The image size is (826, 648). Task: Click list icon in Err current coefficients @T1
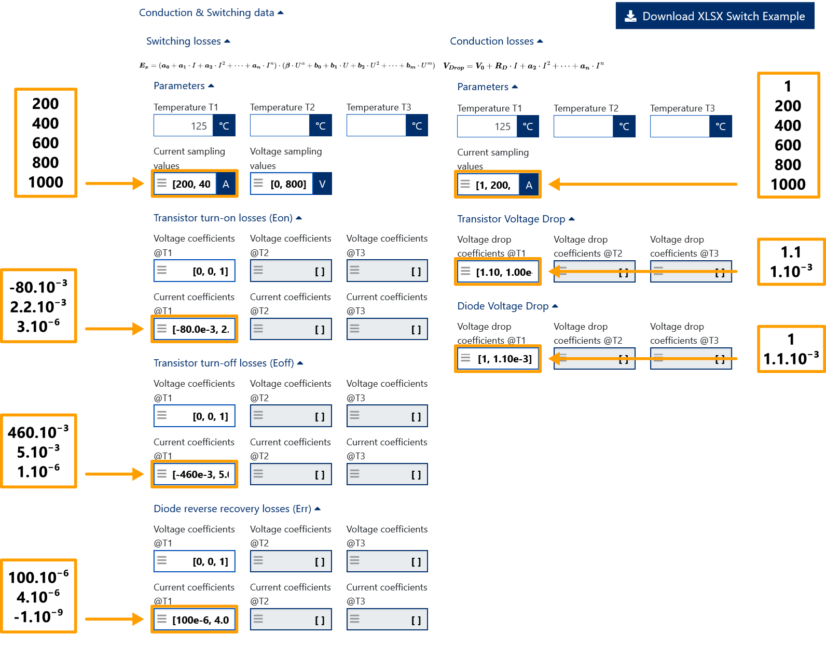tap(162, 619)
